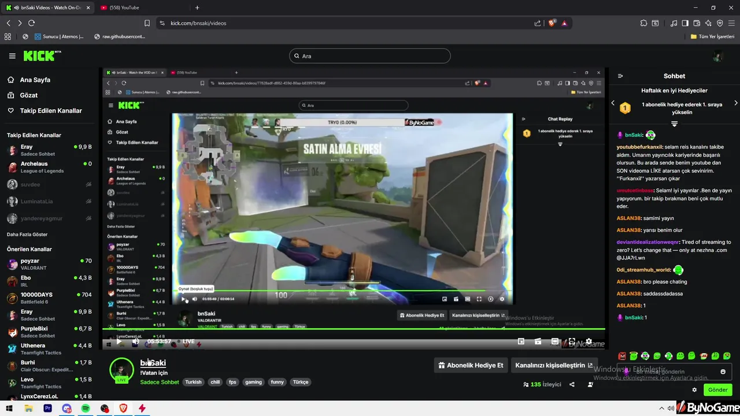Click Kanalınızı kişiselleştirin button
The width and height of the screenshot is (740, 416).
(x=554, y=365)
